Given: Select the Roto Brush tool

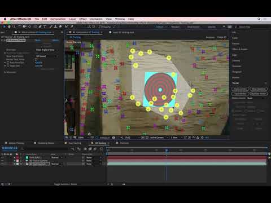Looking at the screenshot, I should click(66, 27).
